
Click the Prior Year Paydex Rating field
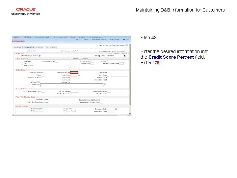[x=121, y=63]
